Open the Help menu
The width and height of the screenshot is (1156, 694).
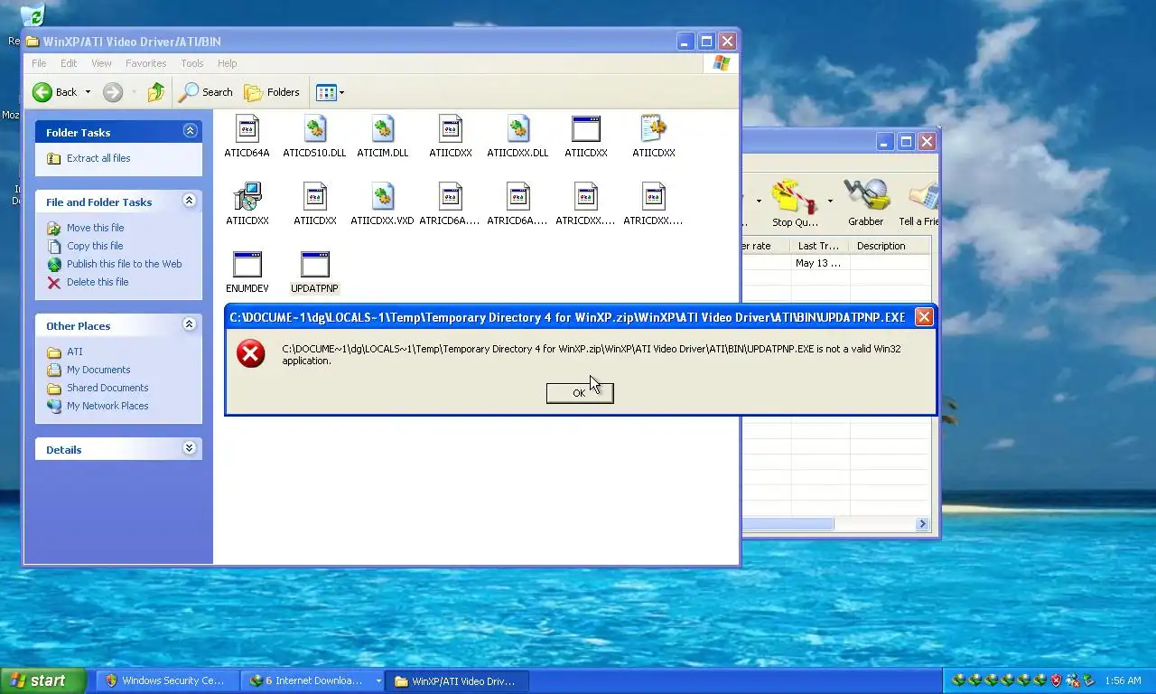228,63
